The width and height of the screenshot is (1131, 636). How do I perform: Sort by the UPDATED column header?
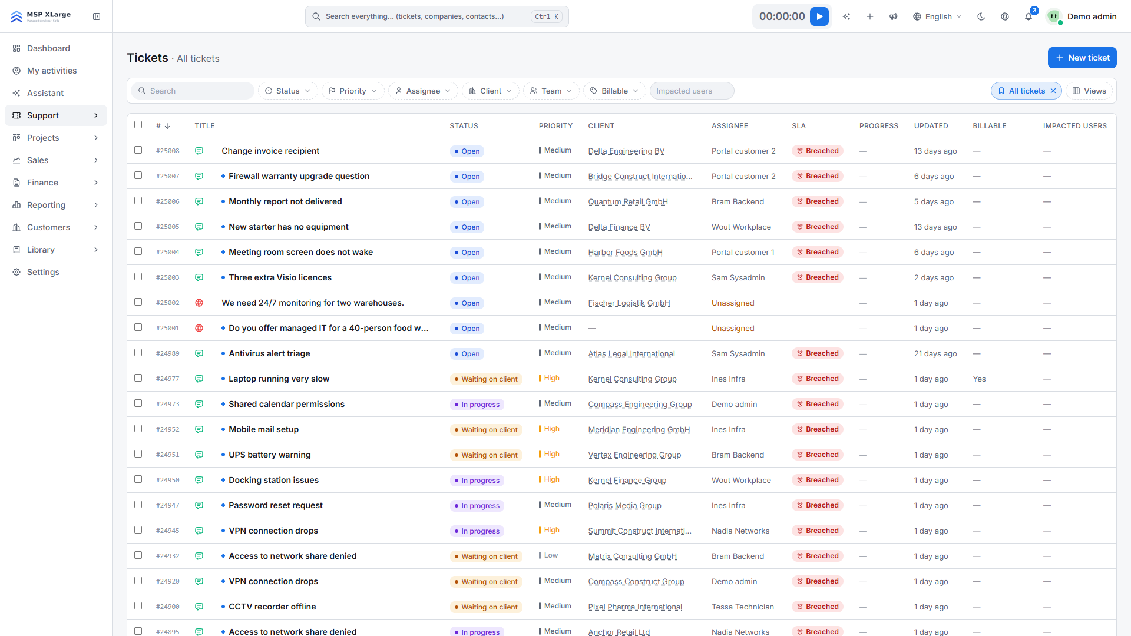point(931,126)
